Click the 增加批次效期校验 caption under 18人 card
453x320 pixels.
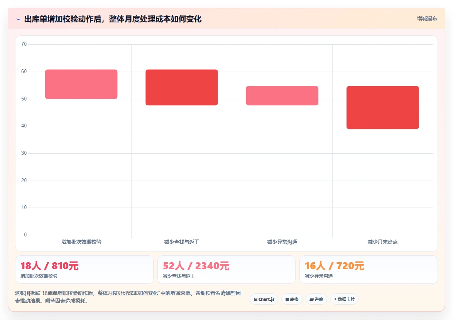39,276
